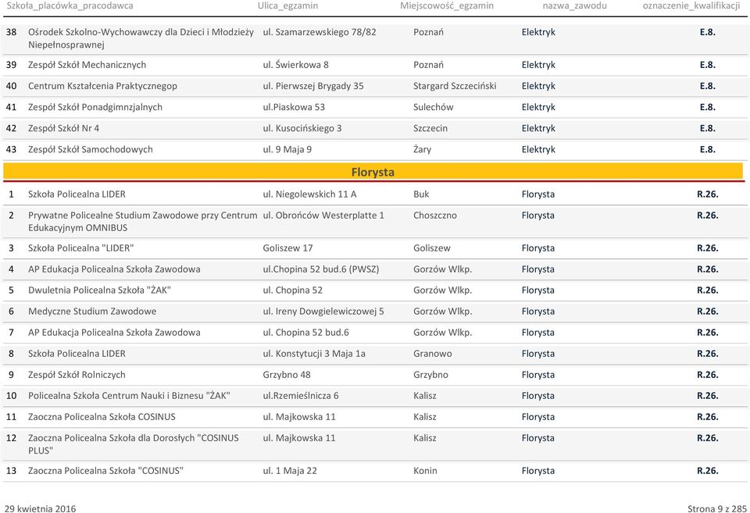The width and height of the screenshot is (750, 513).
Task: Click the Miejscowość_egzamin column header
Action: [x=447, y=5]
